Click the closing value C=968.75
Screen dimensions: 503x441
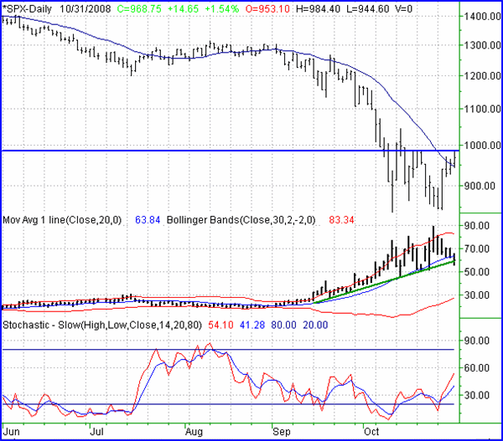[x=139, y=9]
